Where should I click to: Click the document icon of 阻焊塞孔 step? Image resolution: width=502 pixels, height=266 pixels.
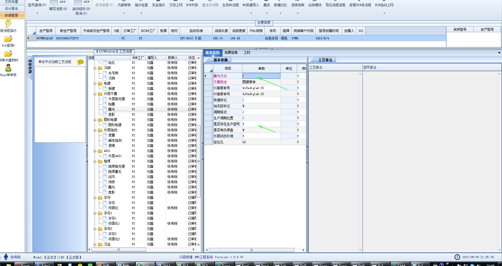point(105,172)
